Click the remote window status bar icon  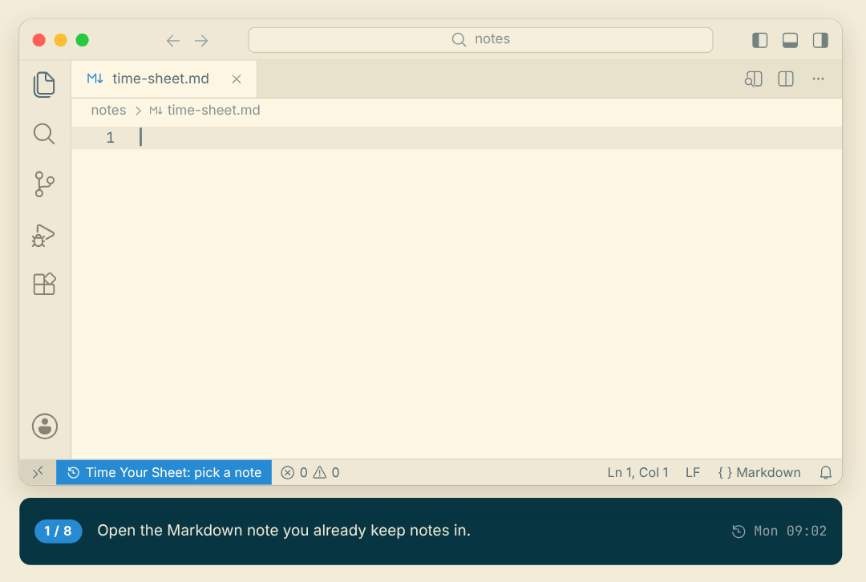[38, 473]
